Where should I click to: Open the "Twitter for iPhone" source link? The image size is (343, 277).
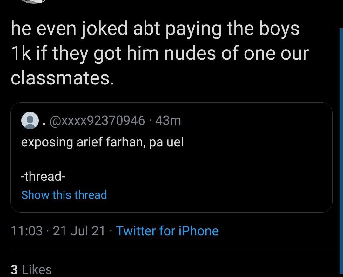pos(167,231)
